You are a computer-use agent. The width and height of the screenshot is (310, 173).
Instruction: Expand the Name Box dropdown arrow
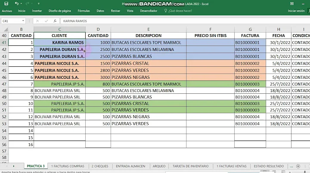(x=23, y=21)
